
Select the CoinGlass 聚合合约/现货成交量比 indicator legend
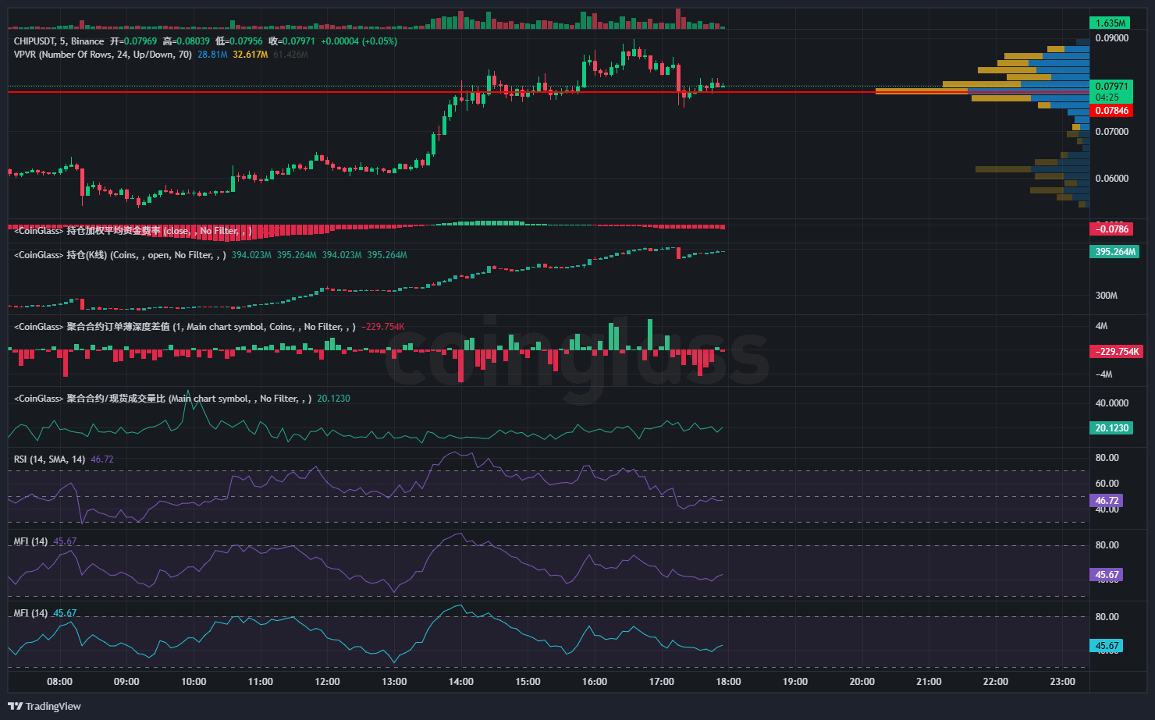[x=163, y=399]
